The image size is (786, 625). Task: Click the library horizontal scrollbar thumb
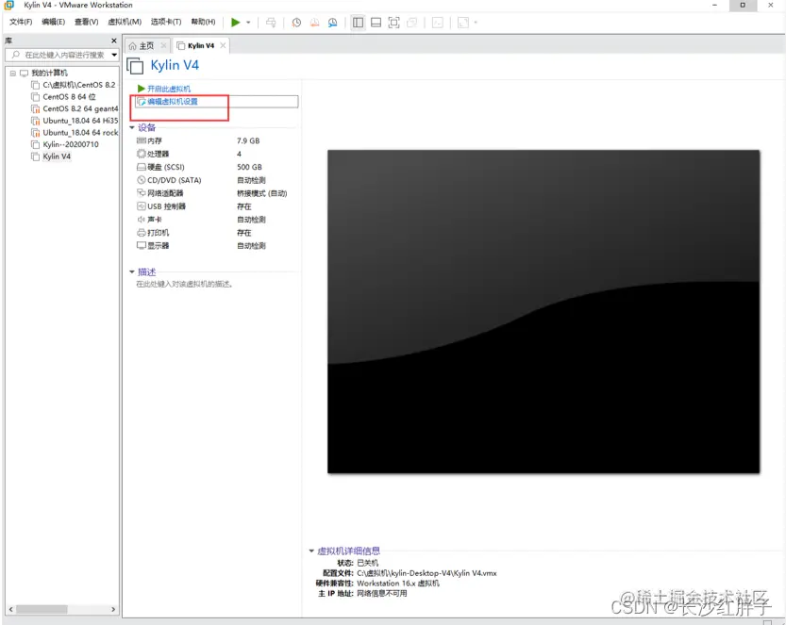pyautogui.click(x=42, y=610)
